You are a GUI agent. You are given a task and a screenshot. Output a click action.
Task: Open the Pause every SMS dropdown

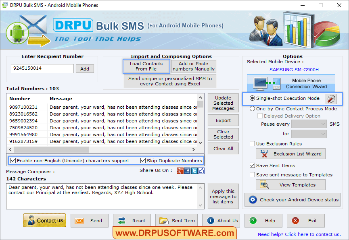click(309, 124)
